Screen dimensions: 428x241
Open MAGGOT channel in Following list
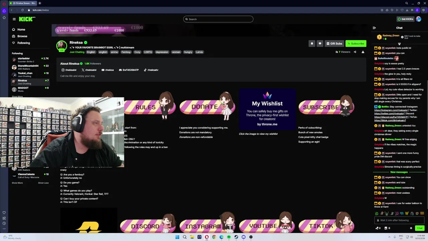30,89
